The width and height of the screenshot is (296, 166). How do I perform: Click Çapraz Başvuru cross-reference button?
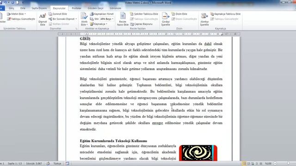141,24
